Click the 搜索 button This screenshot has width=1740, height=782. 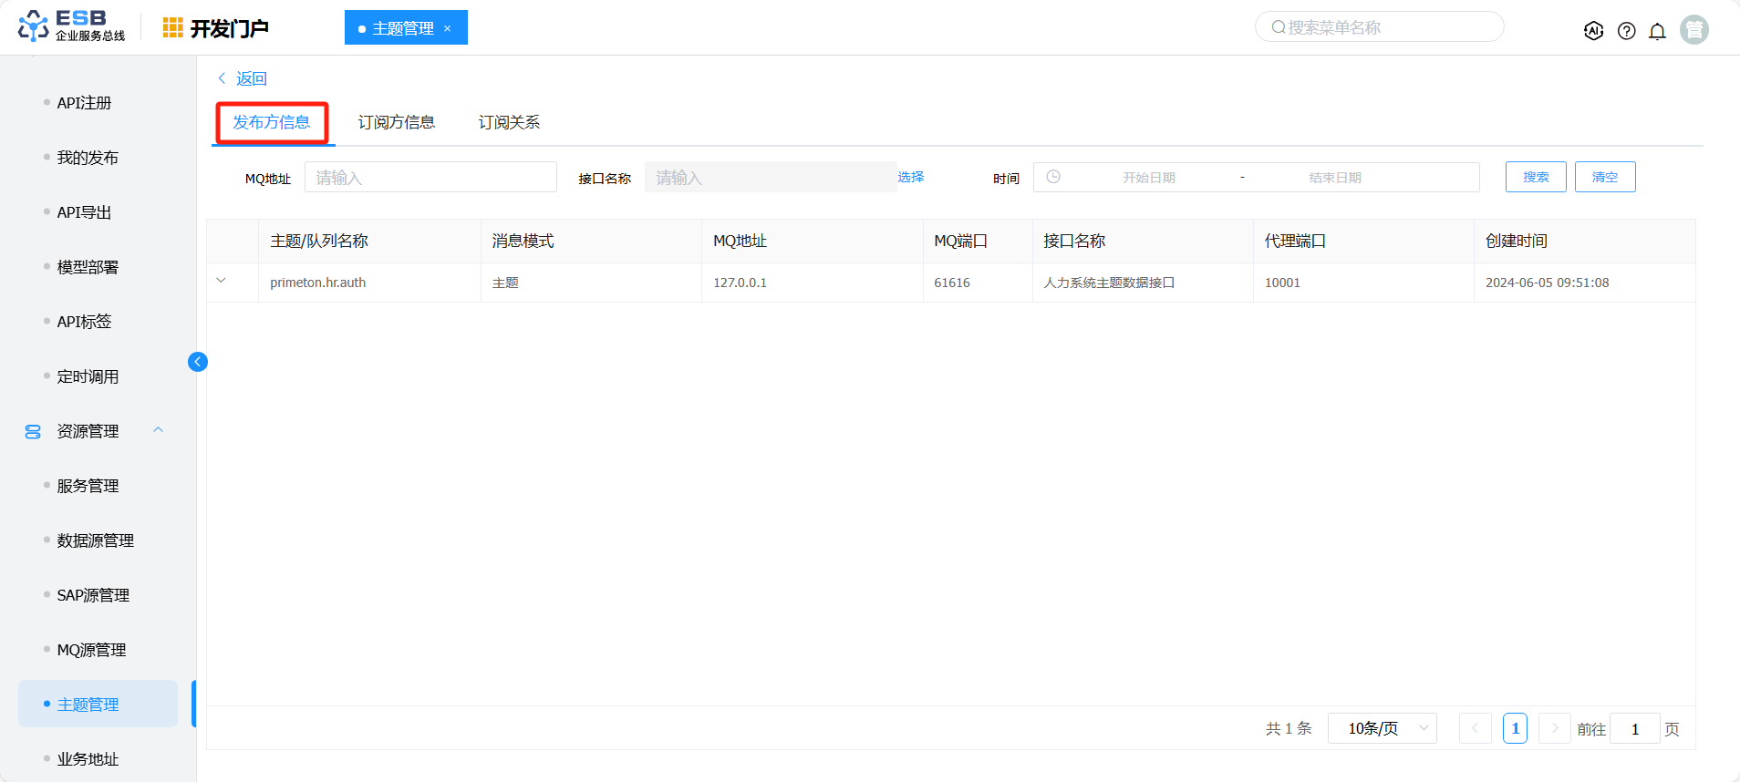[x=1535, y=177]
